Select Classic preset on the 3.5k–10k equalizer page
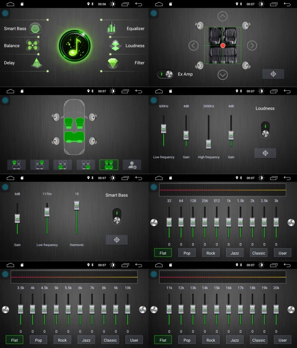 tap(110, 340)
